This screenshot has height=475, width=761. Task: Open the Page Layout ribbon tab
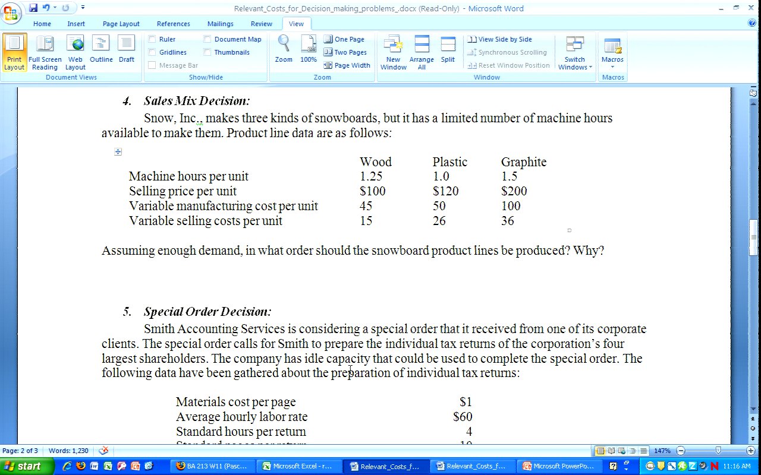tap(121, 24)
